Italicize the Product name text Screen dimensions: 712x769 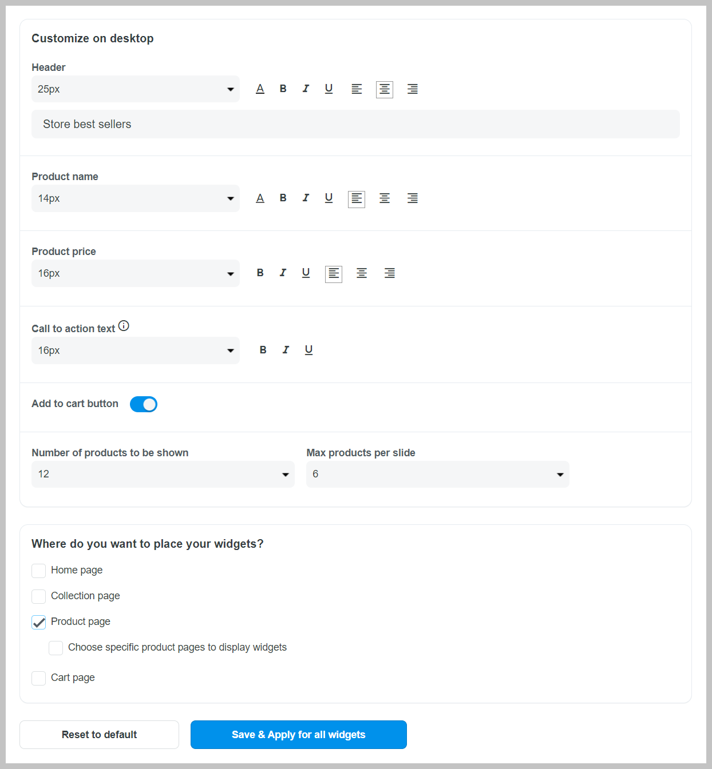[306, 198]
